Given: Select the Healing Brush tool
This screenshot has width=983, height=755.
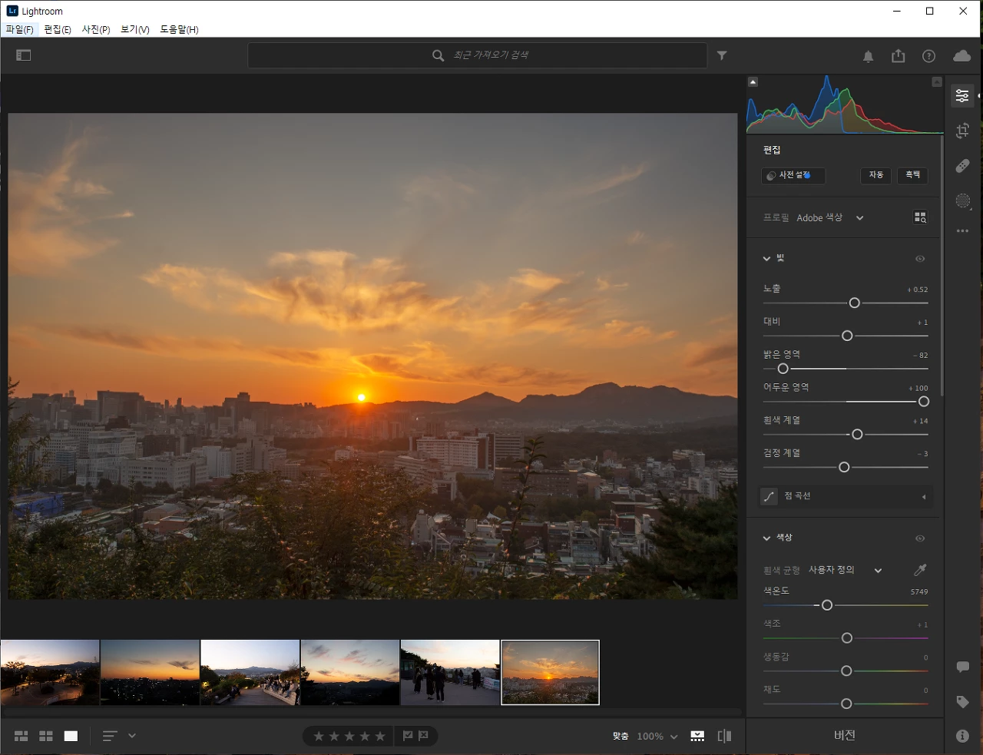Looking at the screenshot, I should click(962, 166).
